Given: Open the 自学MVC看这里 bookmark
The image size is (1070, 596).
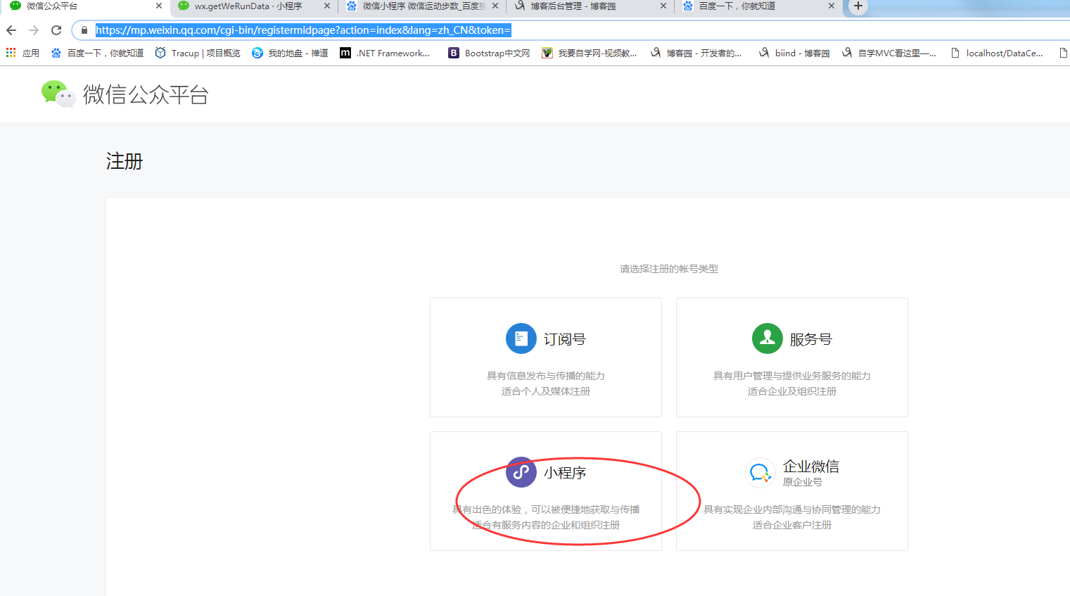Looking at the screenshot, I should [x=889, y=53].
